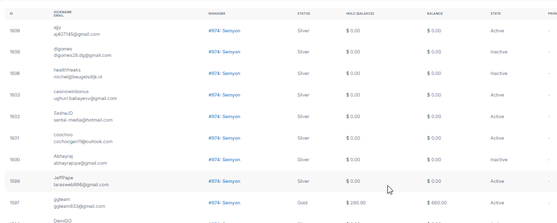Select ID 1602 in the table
557x223 pixels.
coord(15,117)
